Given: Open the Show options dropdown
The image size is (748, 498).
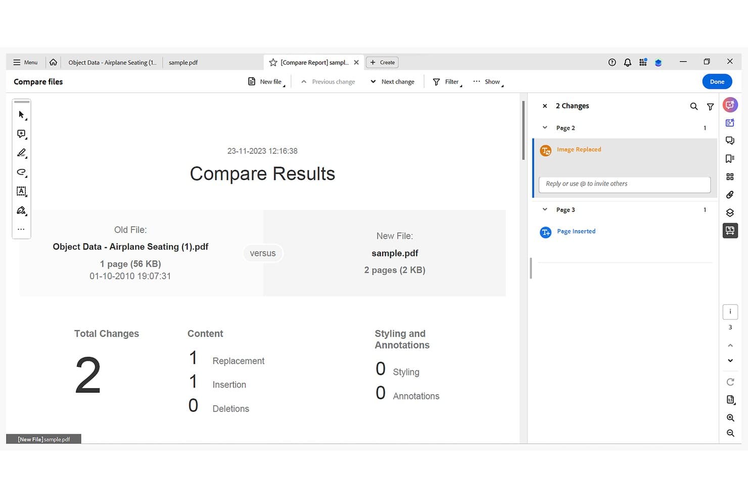Looking at the screenshot, I should click(x=488, y=82).
